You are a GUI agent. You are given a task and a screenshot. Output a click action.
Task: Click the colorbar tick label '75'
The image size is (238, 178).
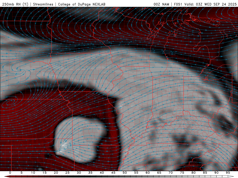tap(182, 173)
